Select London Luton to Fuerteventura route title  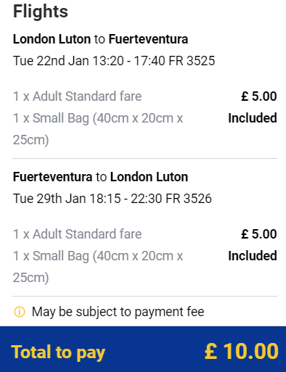(100, 39)
